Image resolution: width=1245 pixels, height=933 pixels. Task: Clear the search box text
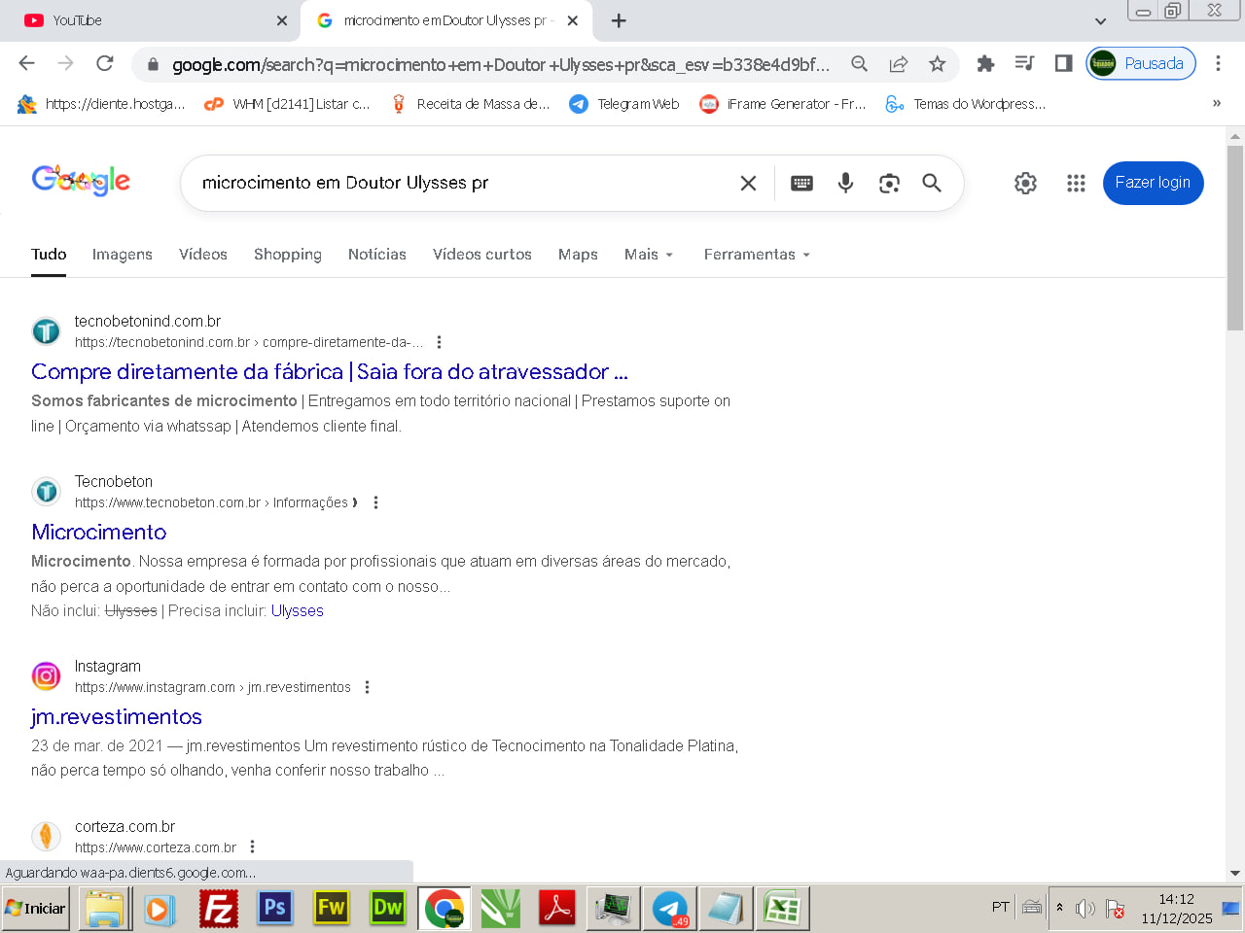coord(748,183)
